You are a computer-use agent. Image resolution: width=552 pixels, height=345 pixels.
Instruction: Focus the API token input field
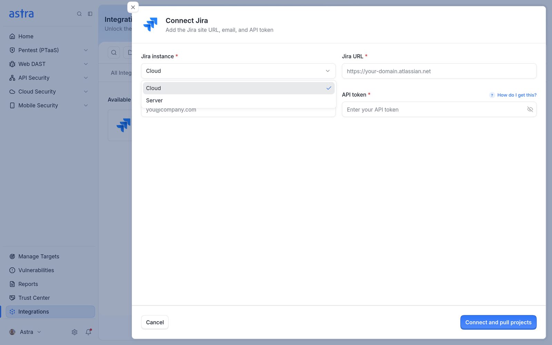coord(439,109)
